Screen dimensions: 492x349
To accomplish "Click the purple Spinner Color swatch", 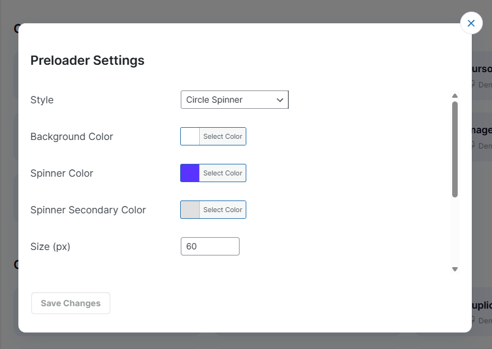I will pos(190,173).
